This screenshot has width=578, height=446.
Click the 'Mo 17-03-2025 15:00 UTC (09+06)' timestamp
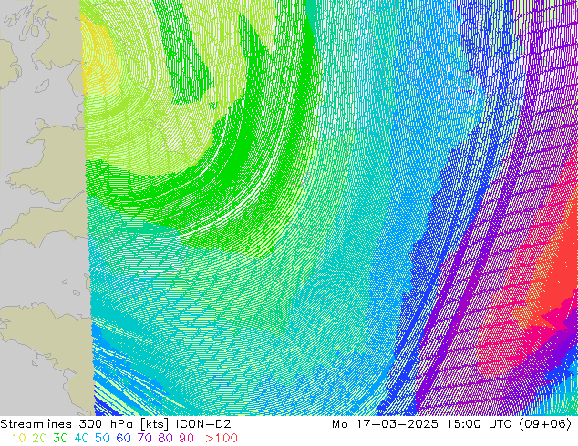pyautogui.click(x=451, y=424)
